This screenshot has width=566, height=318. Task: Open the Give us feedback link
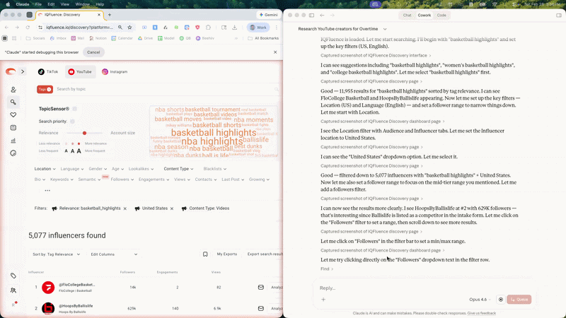pos(482,313)
